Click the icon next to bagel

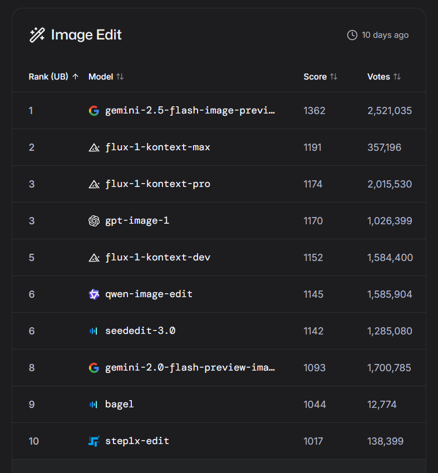coord(93,405)
